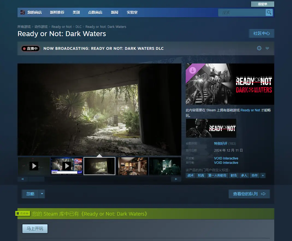Viewport: 292px width, 241px height.
Task: Click the 拟真 tag
Action: point(201,175)
